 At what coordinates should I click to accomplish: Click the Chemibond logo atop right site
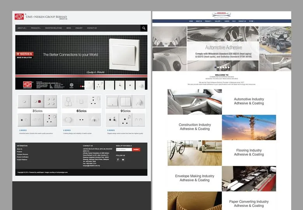coord(221,15)
